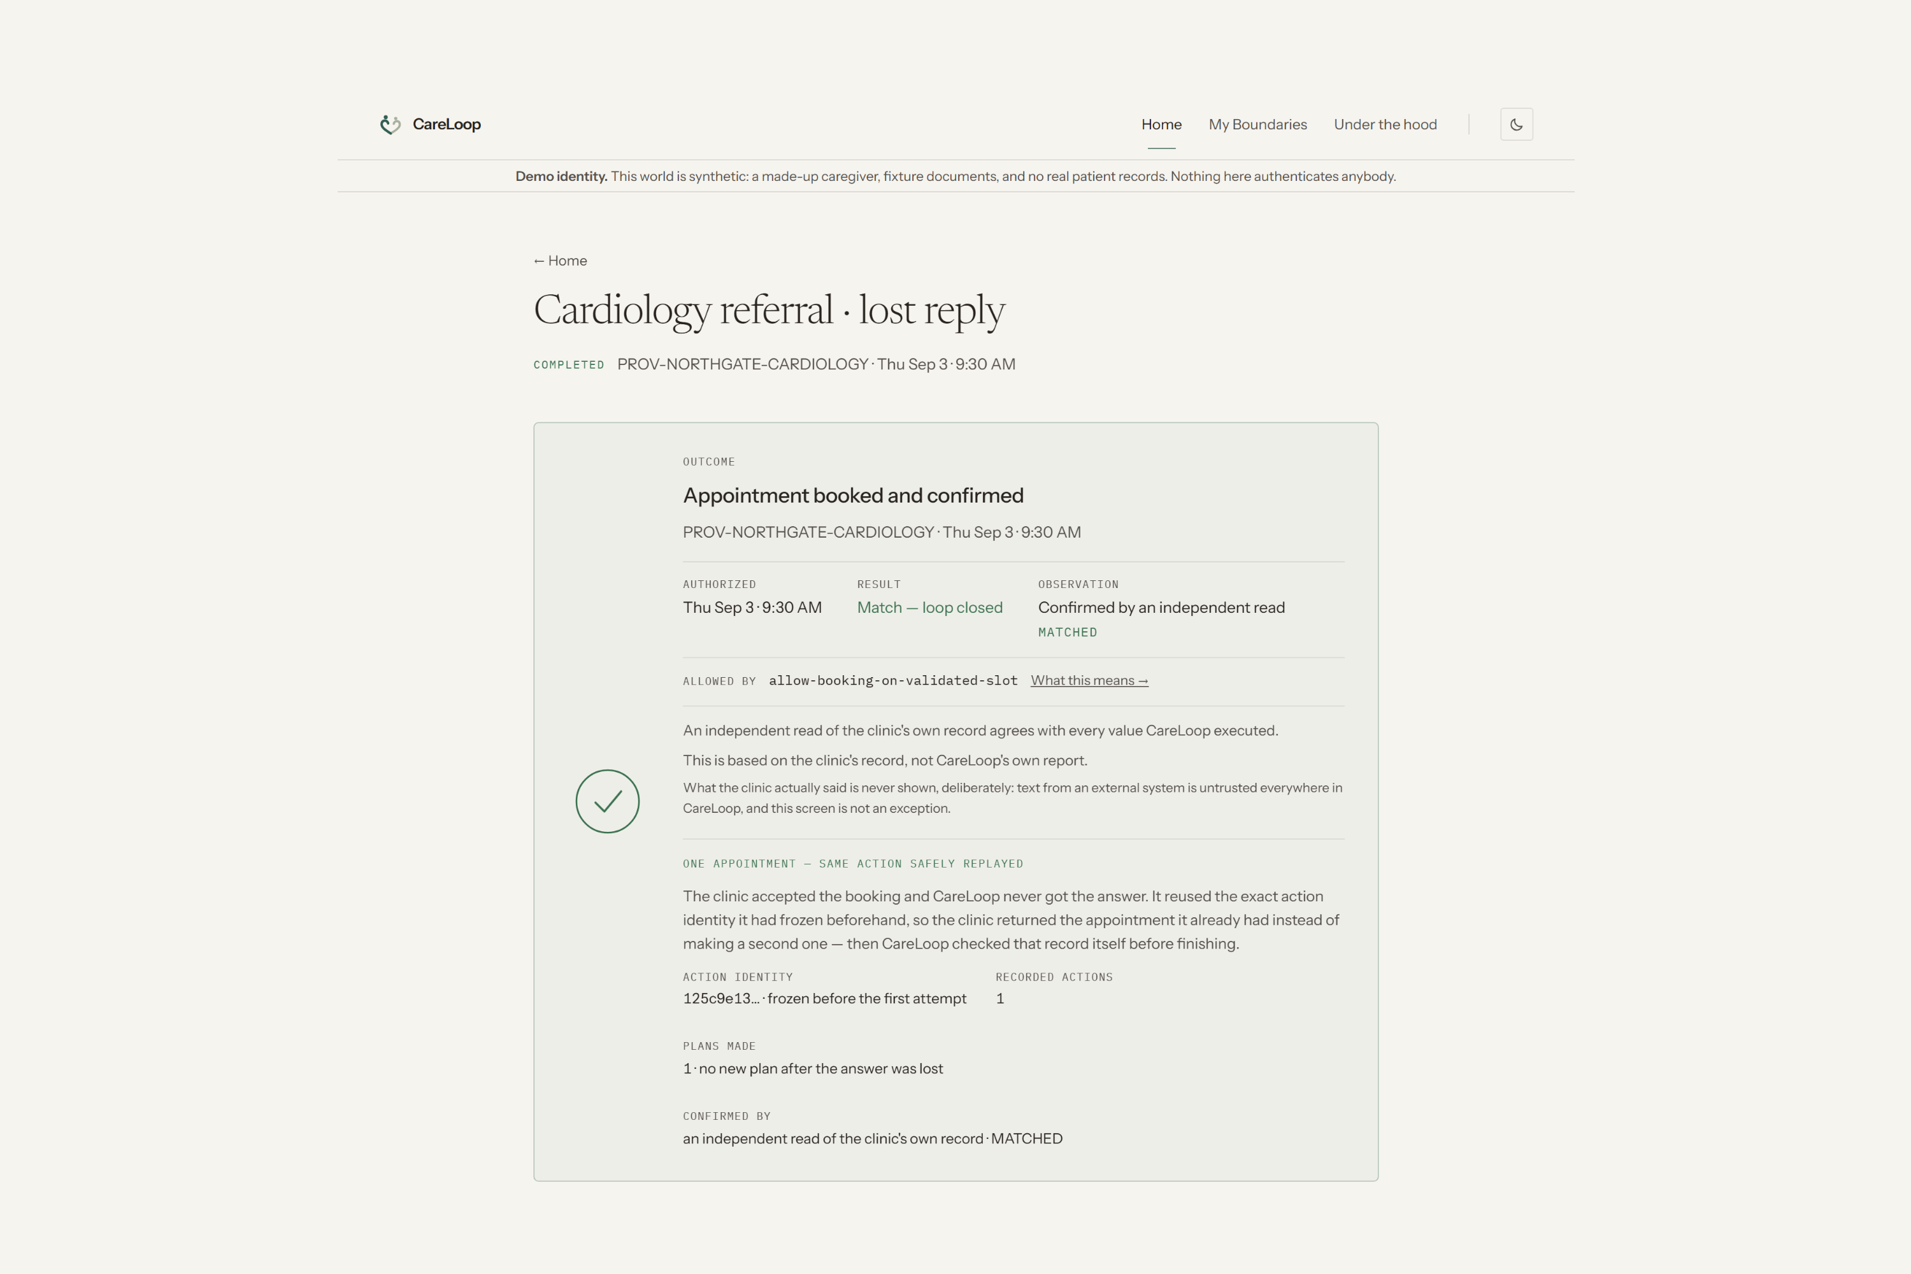Click the MATCHED observation label
The height and width of the screenshot is (1274, 1911).
coord(1068,632)
